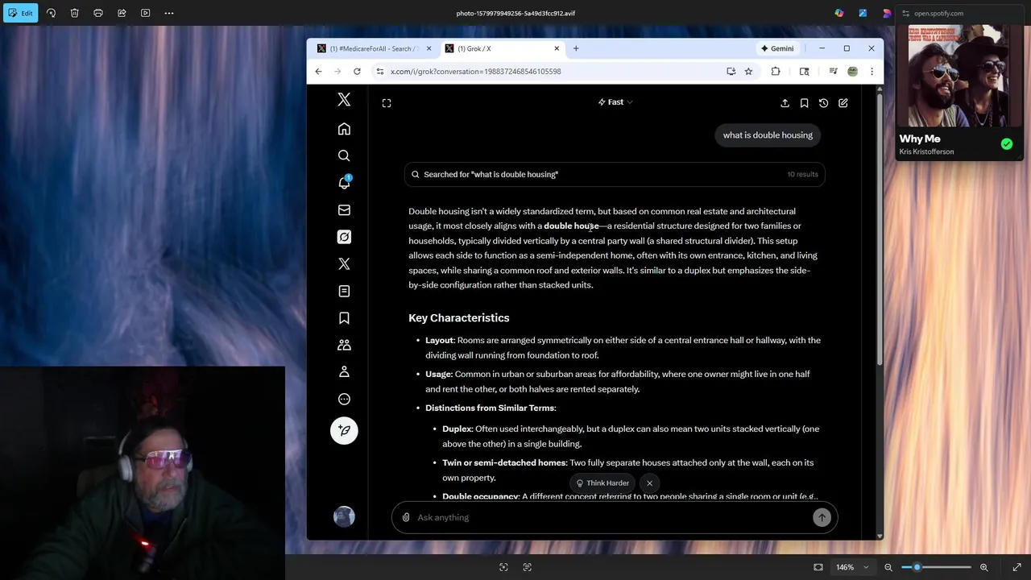This screenshot has width=1031, height=580.
Task: Click the Think Harder button
Action: click(x=602, y=483)
